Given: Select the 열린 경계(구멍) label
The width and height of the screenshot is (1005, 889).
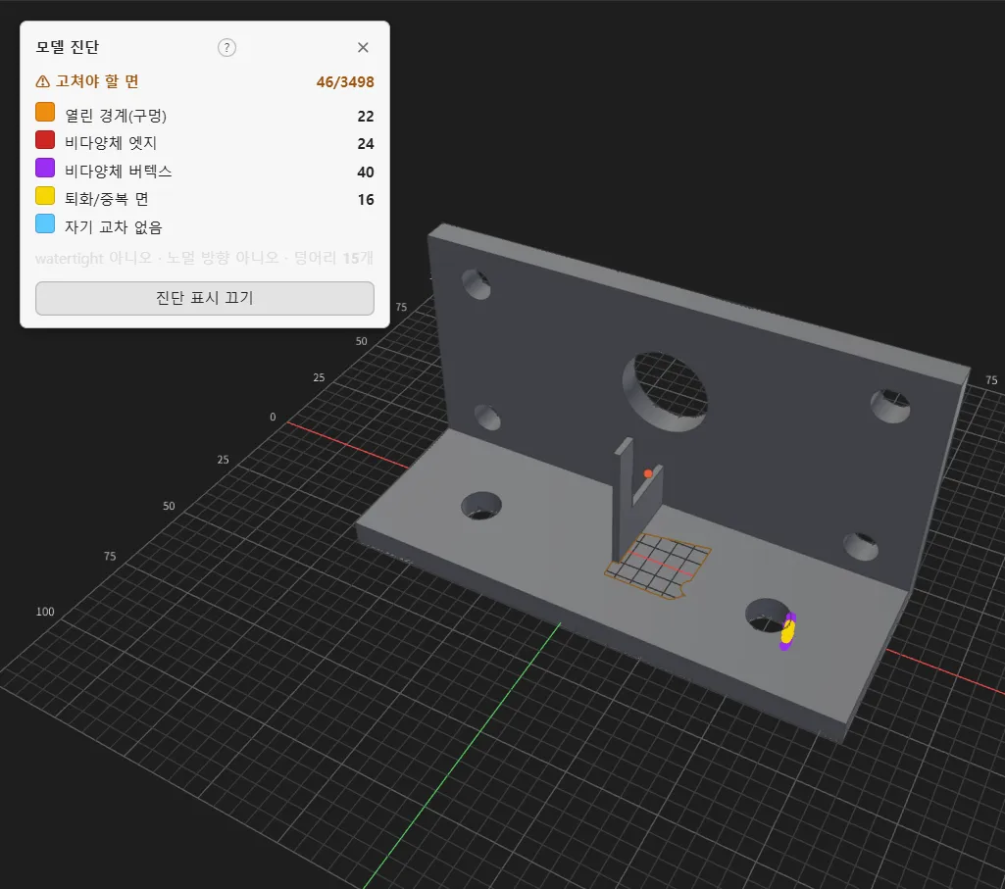Looking at the screenshot, I should click(x=116, y=116).
